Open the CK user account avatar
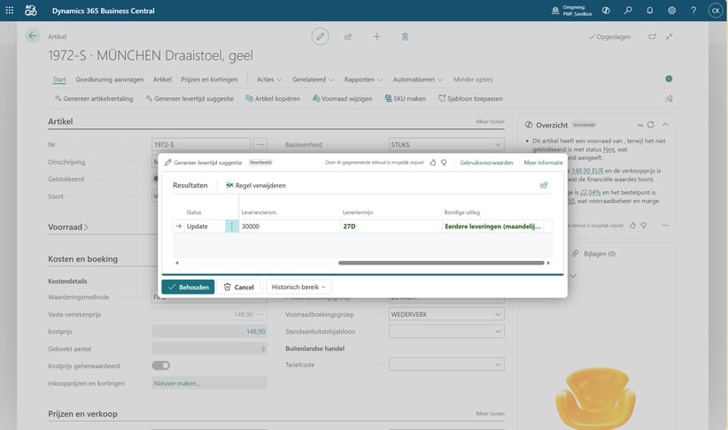The height and width of the screenshot is (430, 728). tap(716, 11)
